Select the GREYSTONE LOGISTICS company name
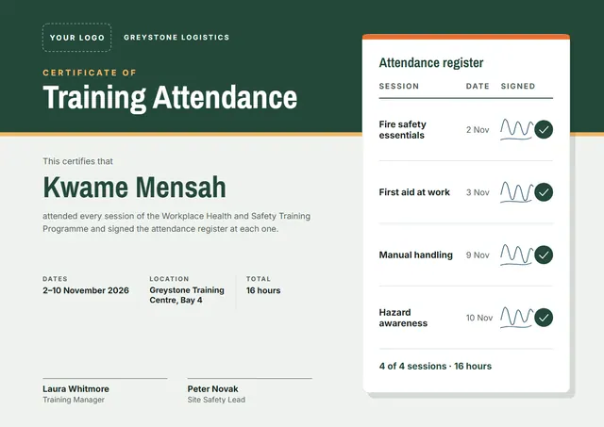604x427 pixels. (x=176, y=38)
